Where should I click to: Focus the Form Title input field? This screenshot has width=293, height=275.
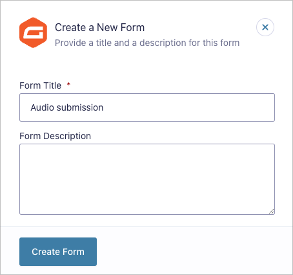point(147,107)
